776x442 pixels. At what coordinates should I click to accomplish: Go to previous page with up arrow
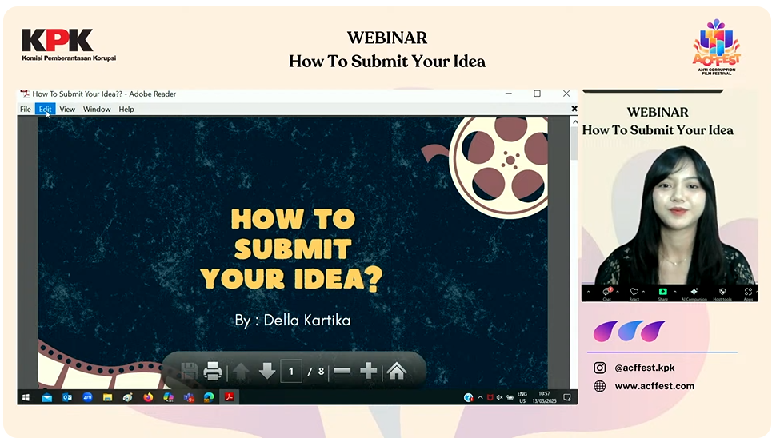point(241,371)
